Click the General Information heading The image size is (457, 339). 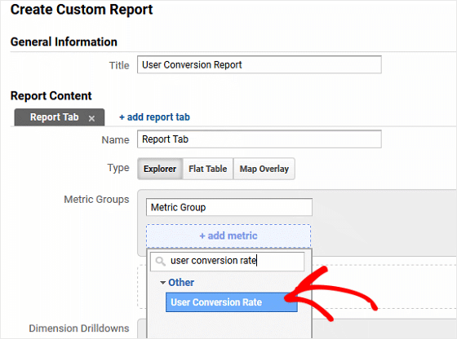(x=64, y=42)
